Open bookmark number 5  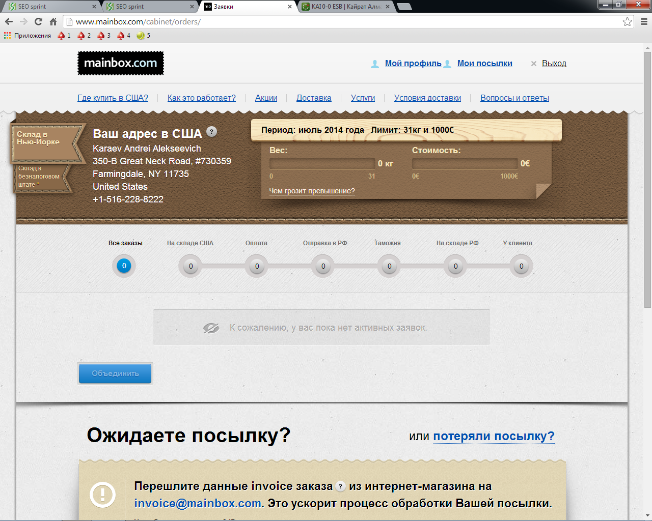144,36
